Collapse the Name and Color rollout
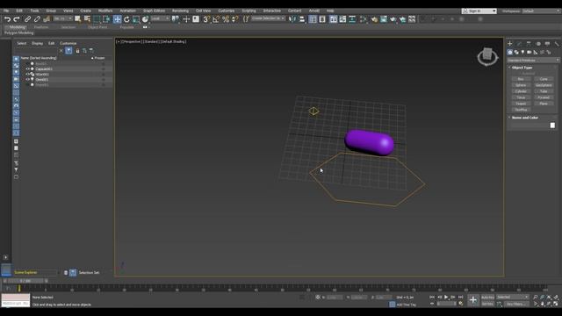The height and width of the screenshot is (316, 562). 525,118
